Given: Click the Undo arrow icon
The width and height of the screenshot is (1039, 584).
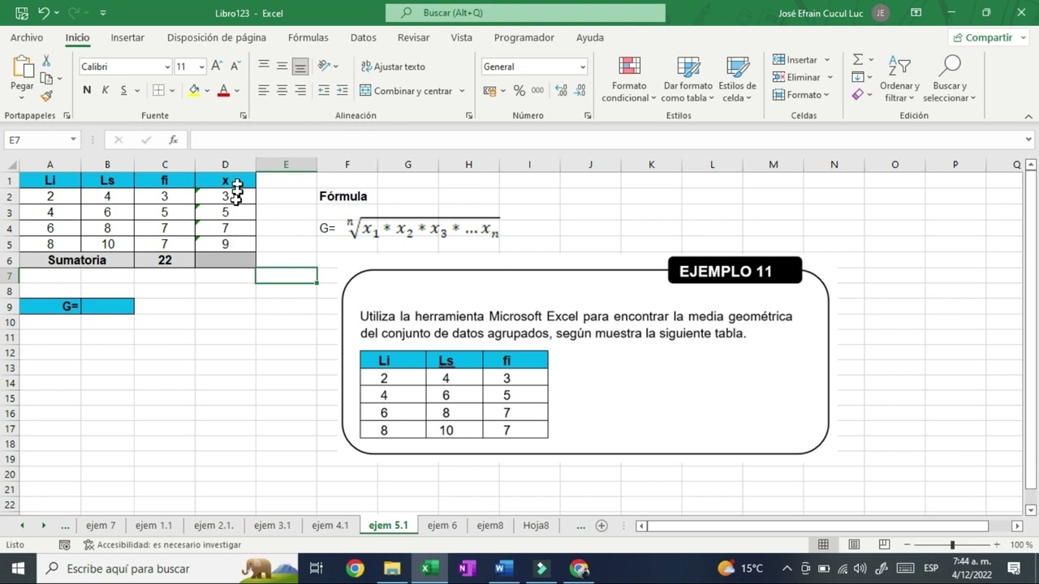Looking at the screenshot, I should 44,13.
